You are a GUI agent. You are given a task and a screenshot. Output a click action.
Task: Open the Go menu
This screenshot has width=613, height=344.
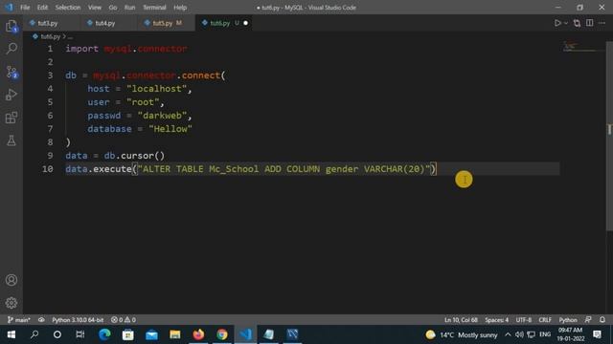point(113,8)
